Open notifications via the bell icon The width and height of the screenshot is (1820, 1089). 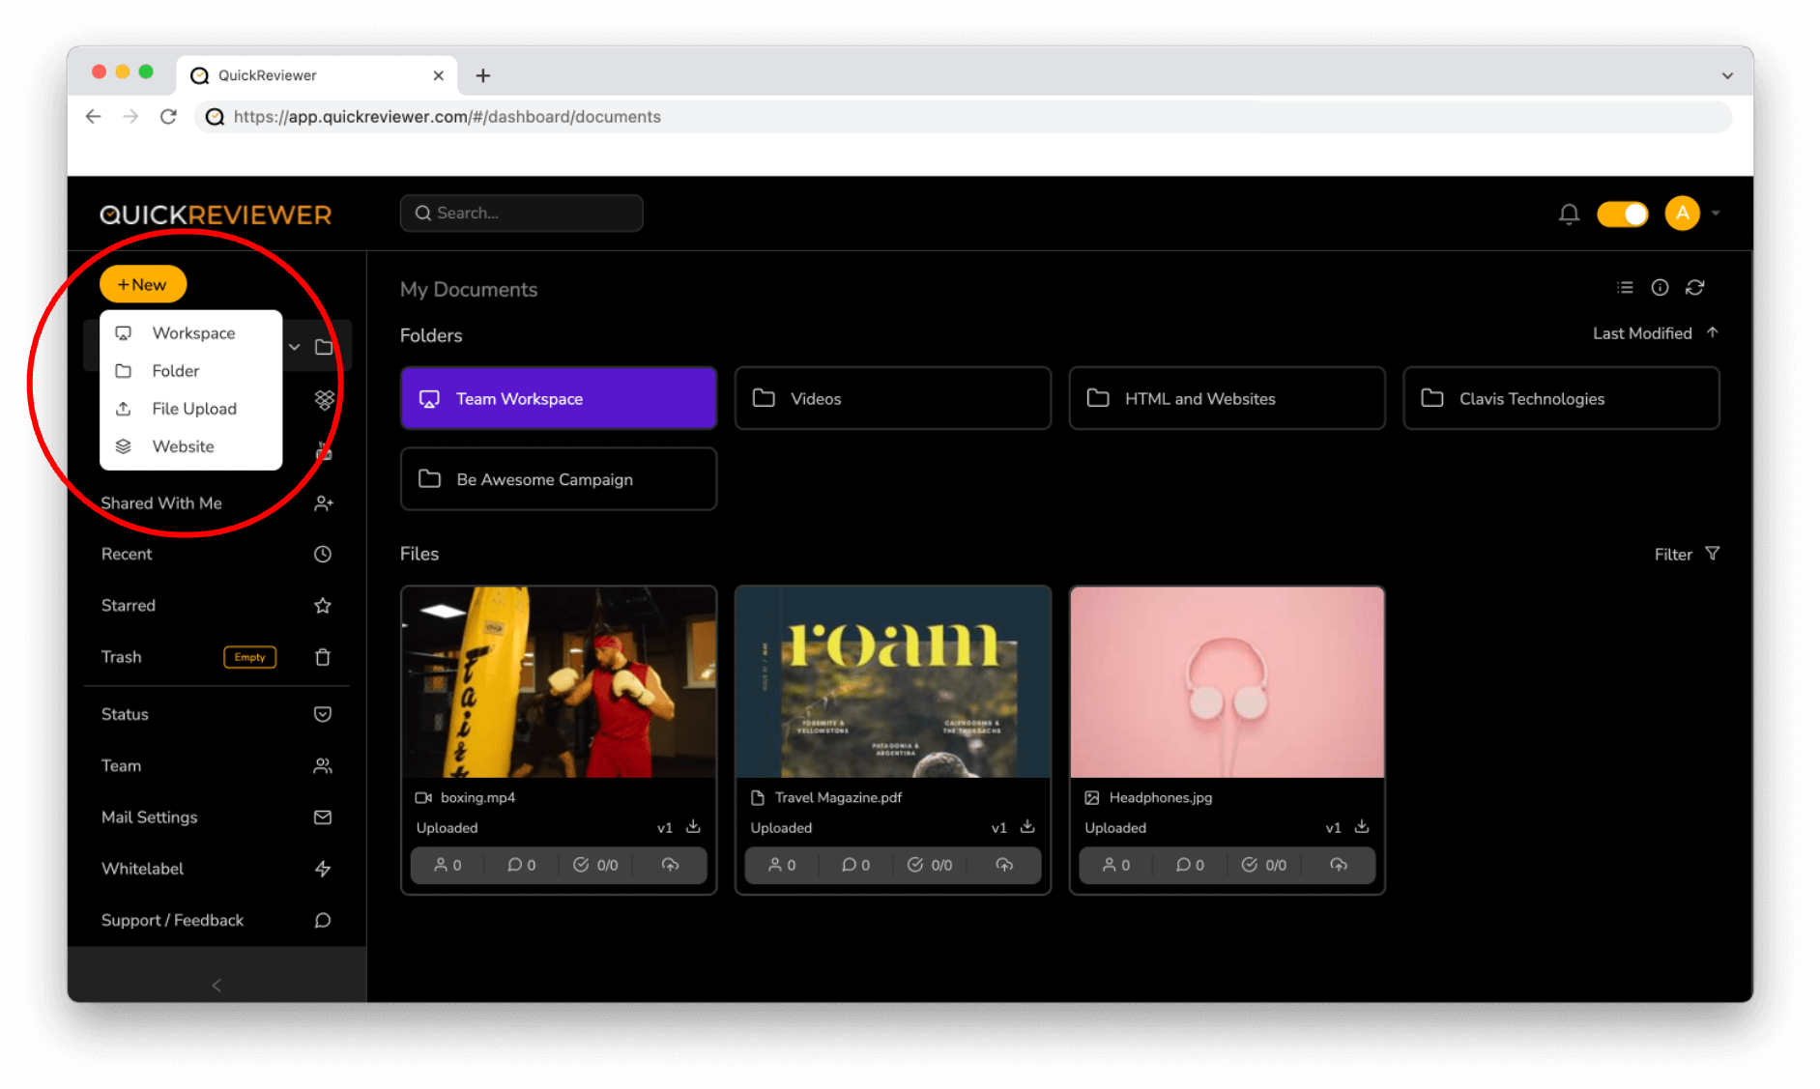(x=1569, y=214)
